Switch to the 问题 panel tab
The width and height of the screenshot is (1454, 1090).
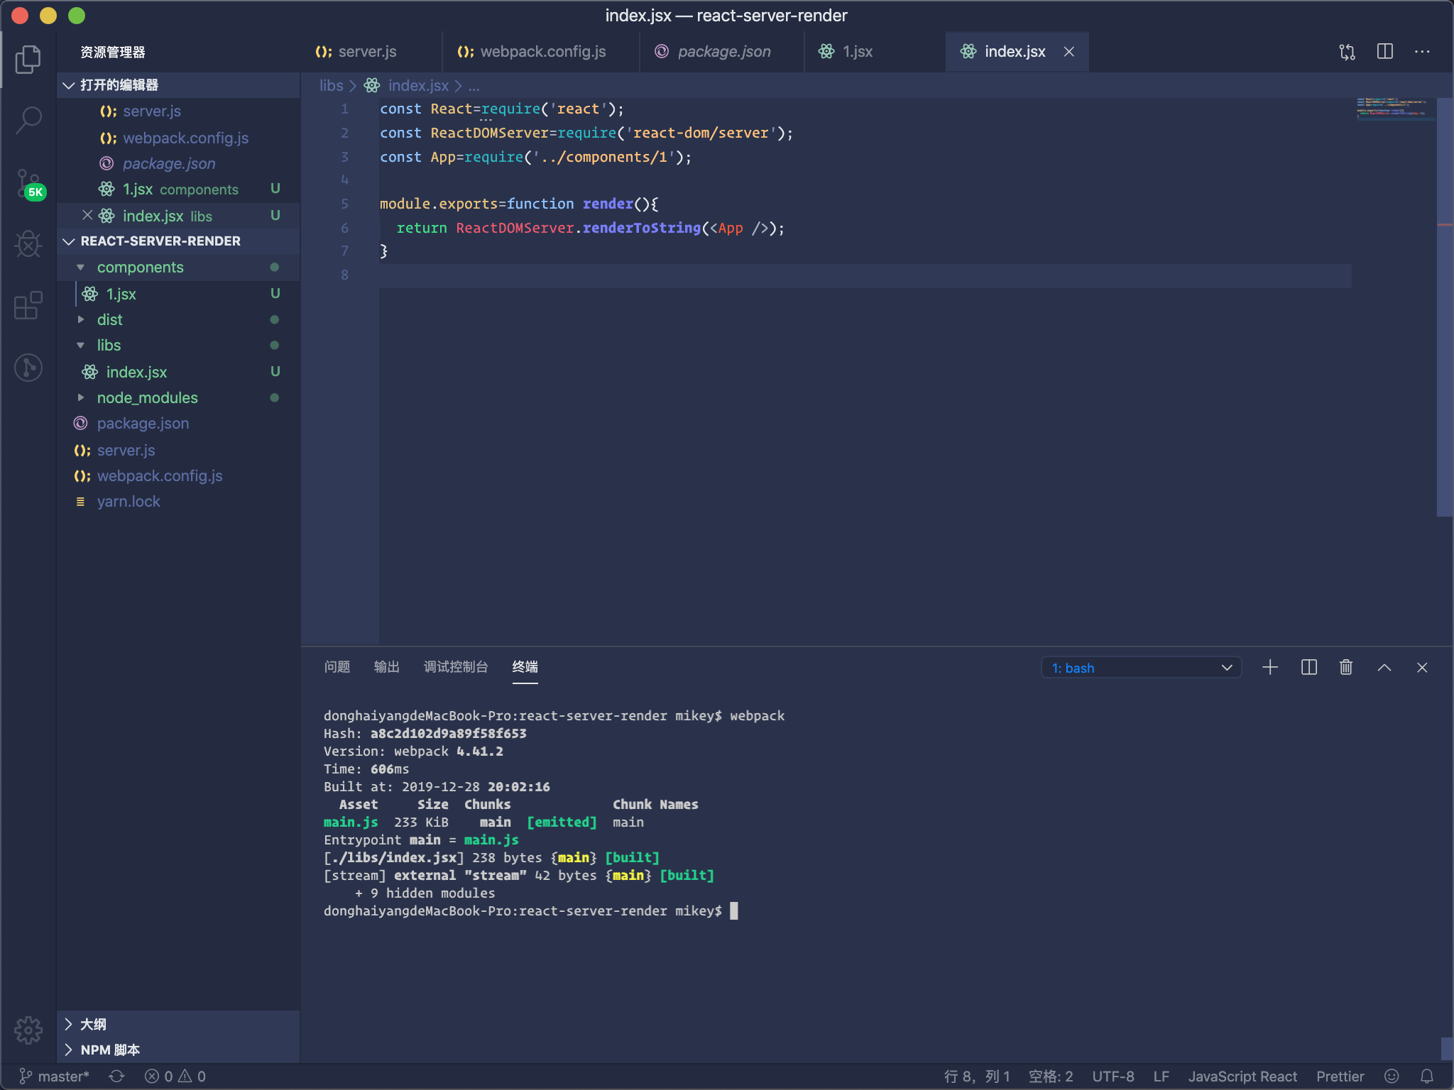pyautogui.click(x=337, y=667)
